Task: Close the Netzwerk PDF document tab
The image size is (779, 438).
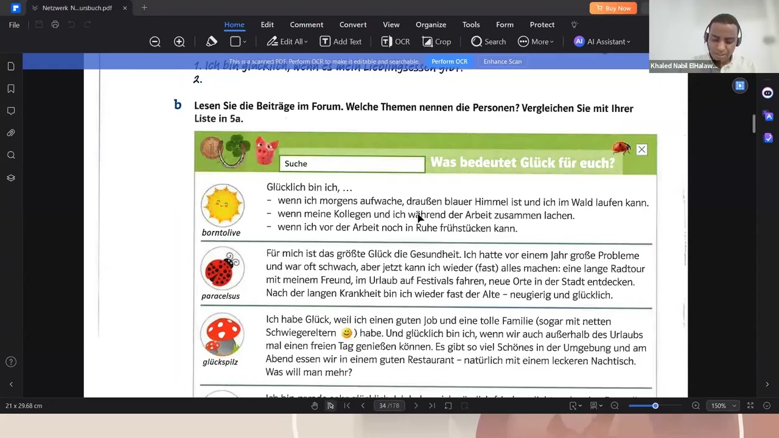Action: tap(125, 8)
